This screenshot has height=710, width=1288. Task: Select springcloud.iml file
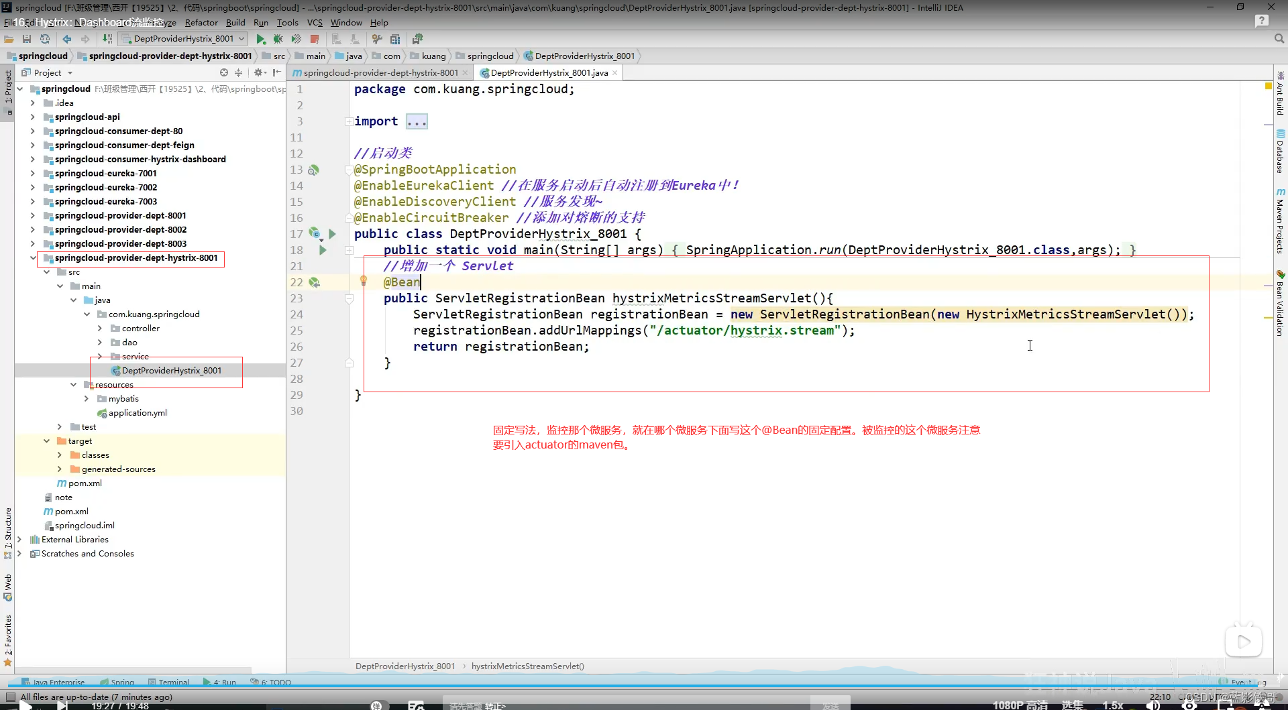pyautogui.click(x=79, y=526)
